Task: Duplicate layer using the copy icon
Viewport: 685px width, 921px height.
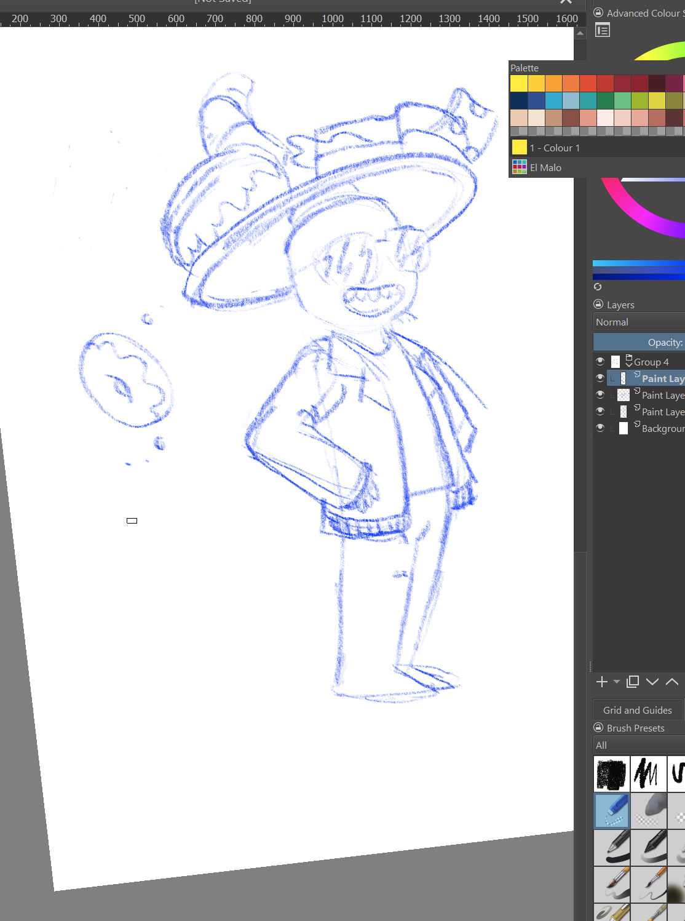Action: [633, 682]
